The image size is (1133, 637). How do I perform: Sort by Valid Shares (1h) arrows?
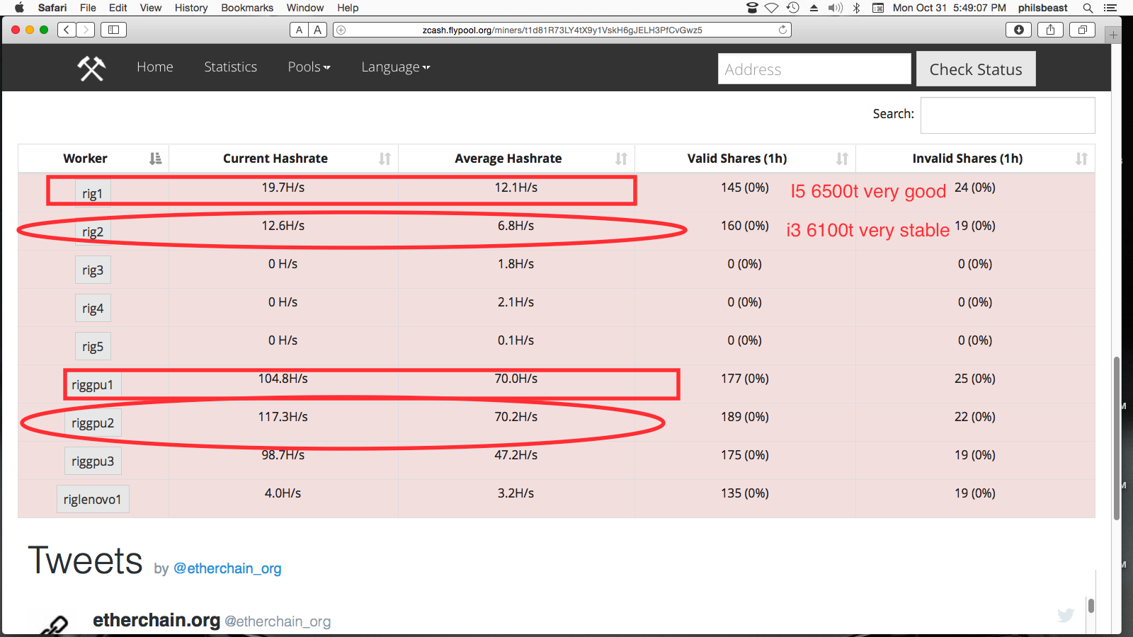pos(842,159)
